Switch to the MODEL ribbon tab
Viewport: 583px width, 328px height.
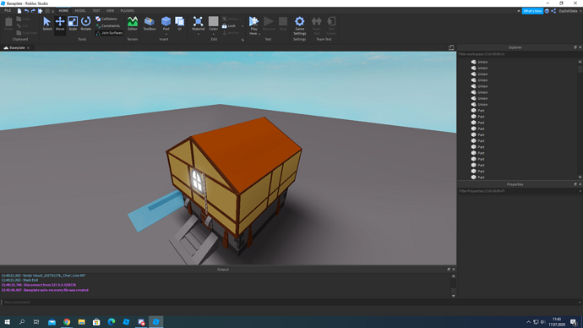[80, 11]
